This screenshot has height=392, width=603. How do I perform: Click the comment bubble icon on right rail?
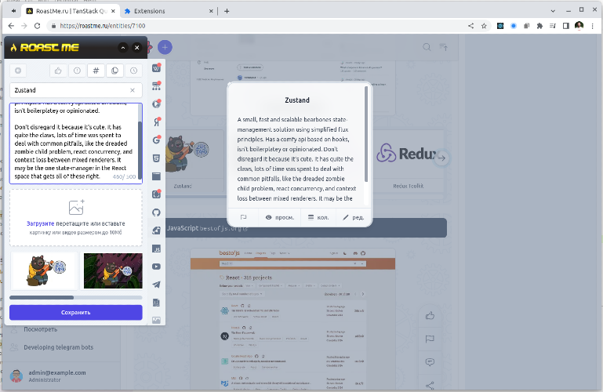click(430, 362)
